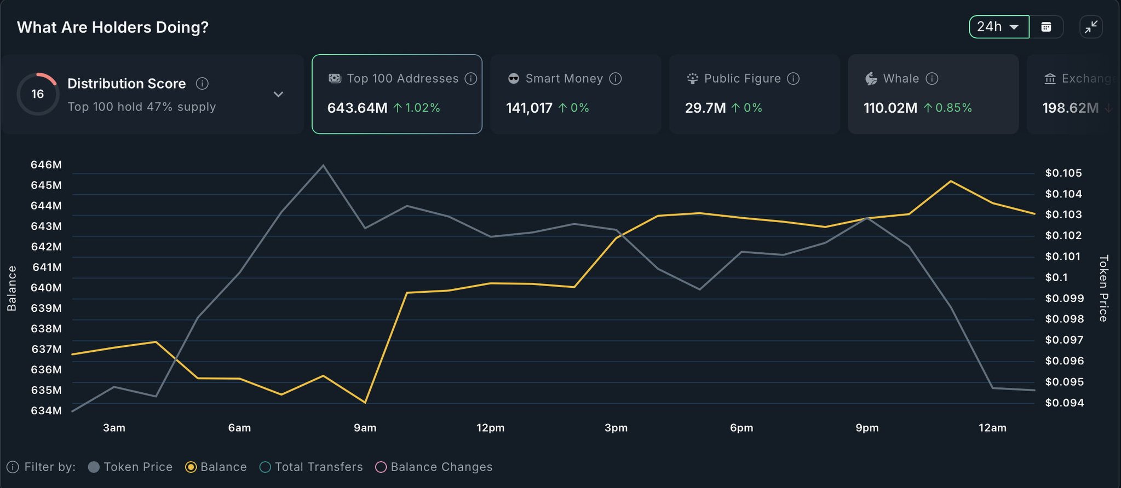This screenshot has width=1121, height=488.
Task: Click the Public Figure info icon
Action: (x=793, y=79)
